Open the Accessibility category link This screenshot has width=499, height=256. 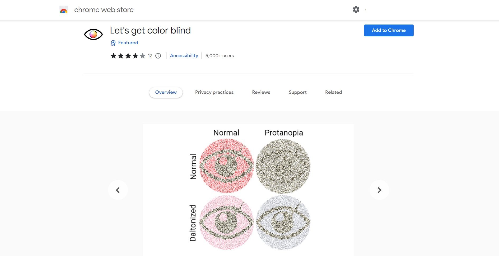click(x=184, y=56)
